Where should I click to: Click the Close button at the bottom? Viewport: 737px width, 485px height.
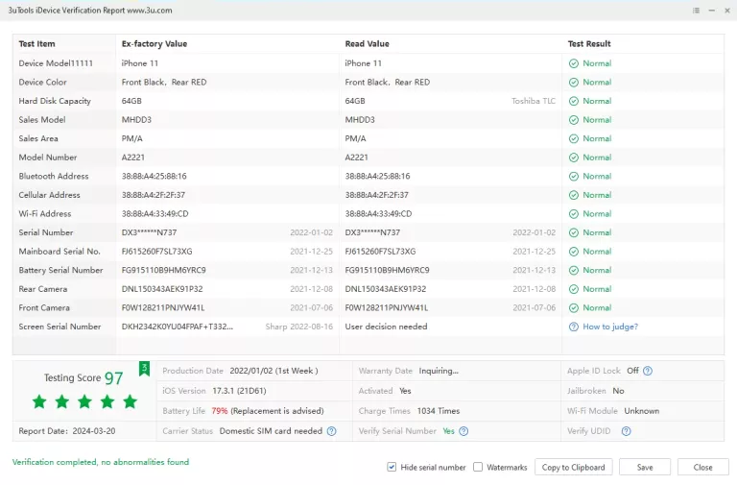click(x=703, y=467)
